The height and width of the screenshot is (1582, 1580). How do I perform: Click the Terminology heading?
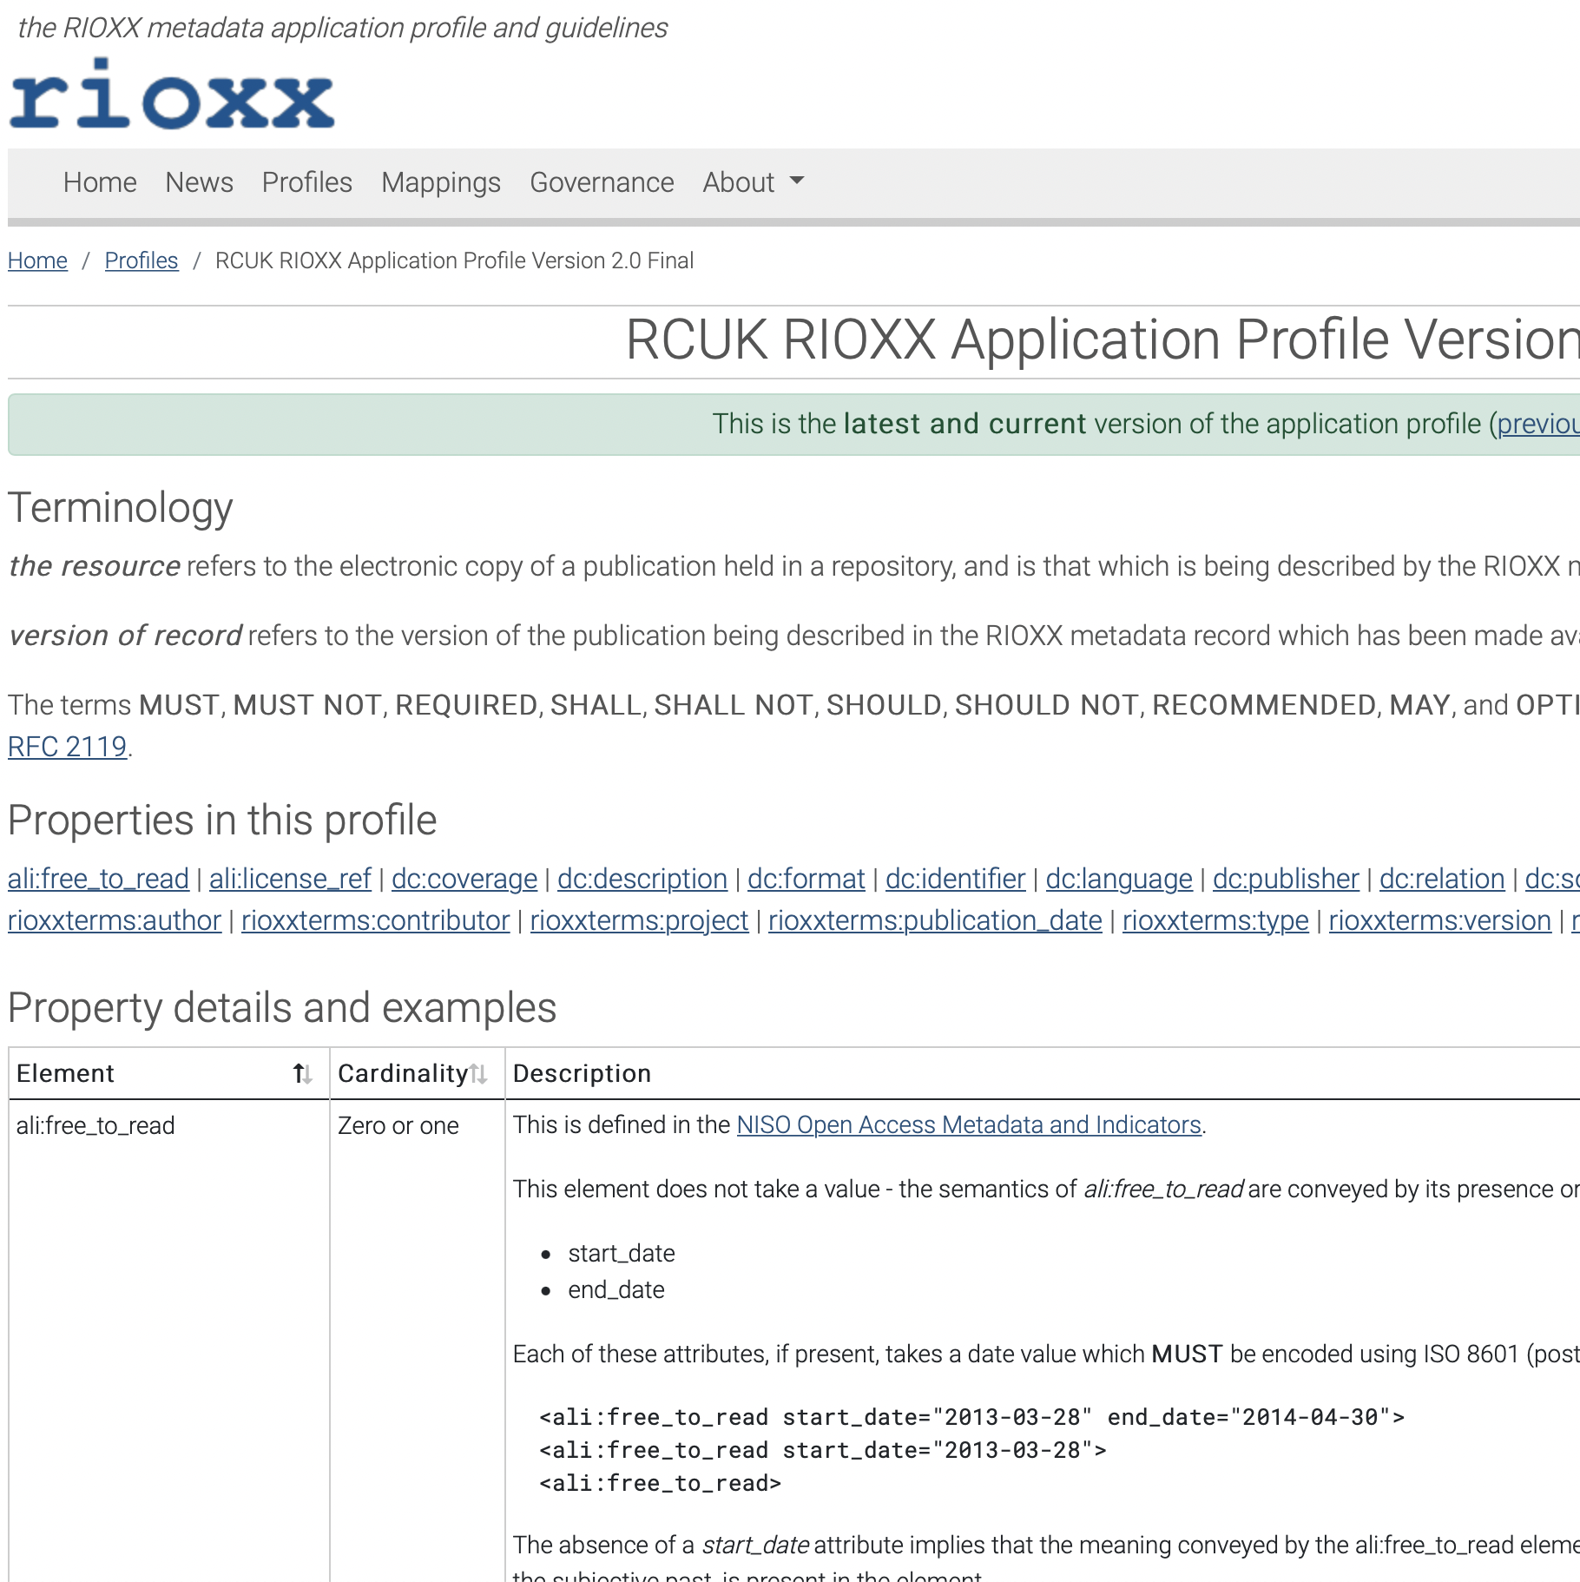tap(121, 508)
